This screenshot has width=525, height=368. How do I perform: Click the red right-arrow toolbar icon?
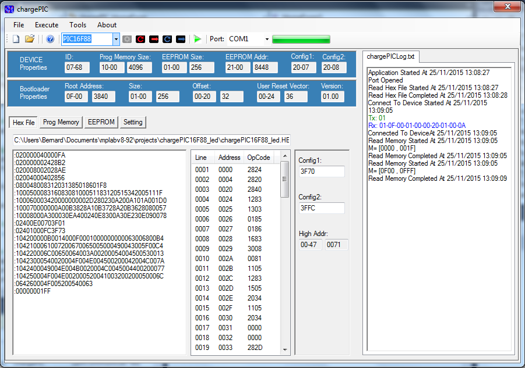coord(154,39)
